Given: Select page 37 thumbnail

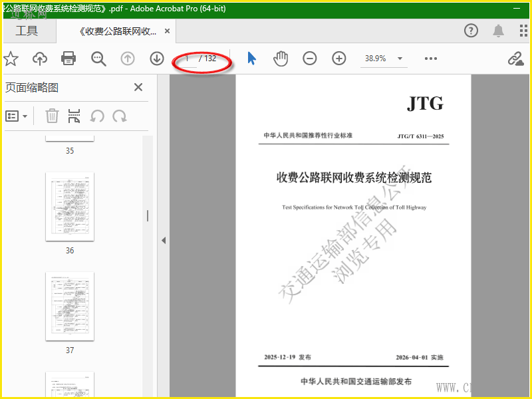Looking at the screenshot, I should point(70,307).
